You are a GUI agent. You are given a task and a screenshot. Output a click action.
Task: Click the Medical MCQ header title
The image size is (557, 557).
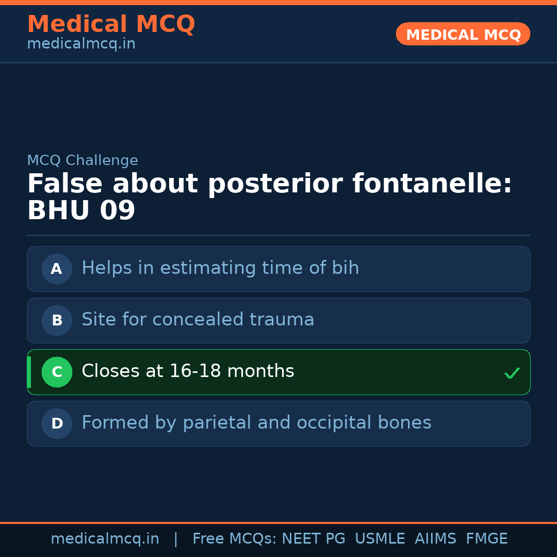tap(111, 24)
